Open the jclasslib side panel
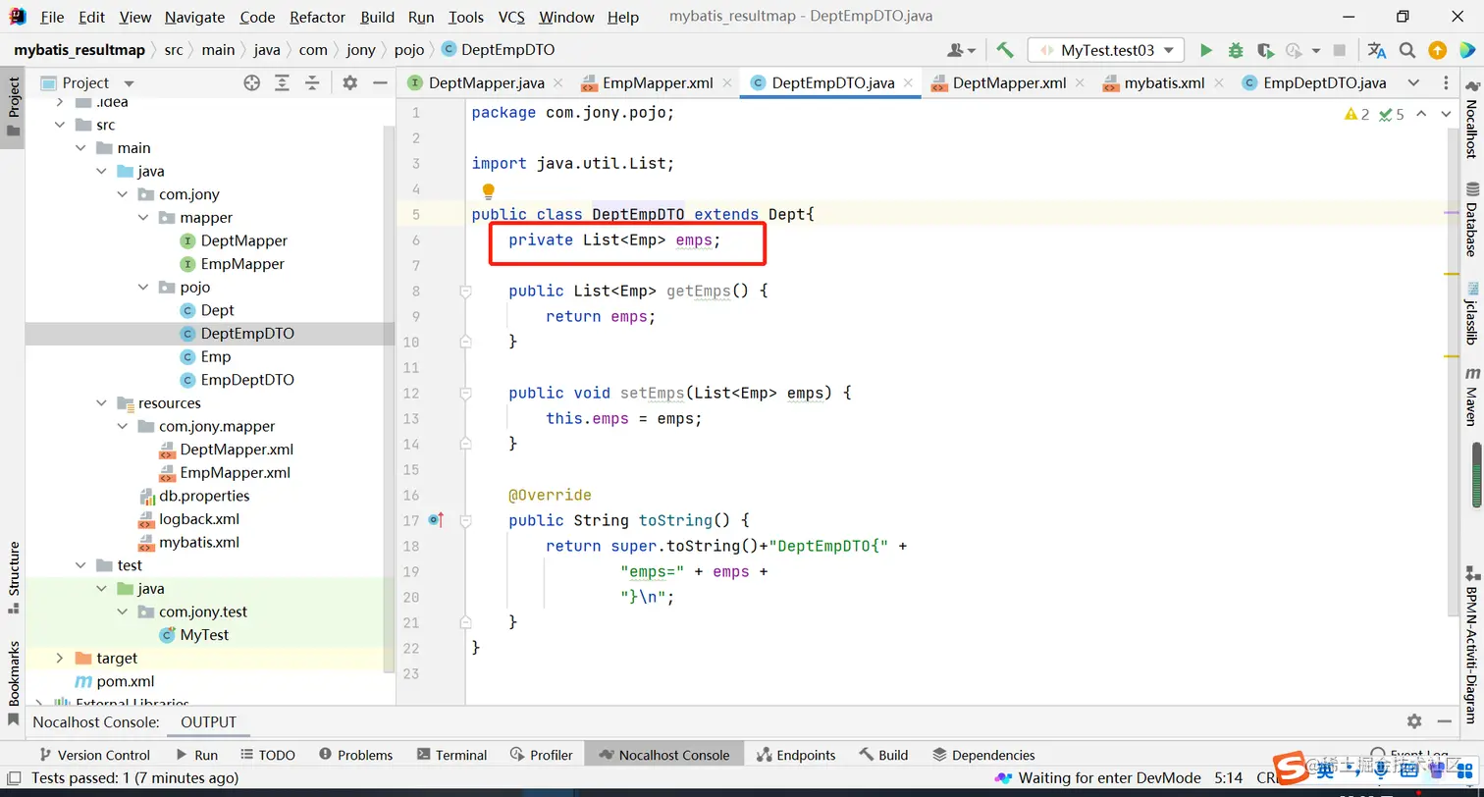Viewport: 1484px width, 797px height. (1472, 313)
